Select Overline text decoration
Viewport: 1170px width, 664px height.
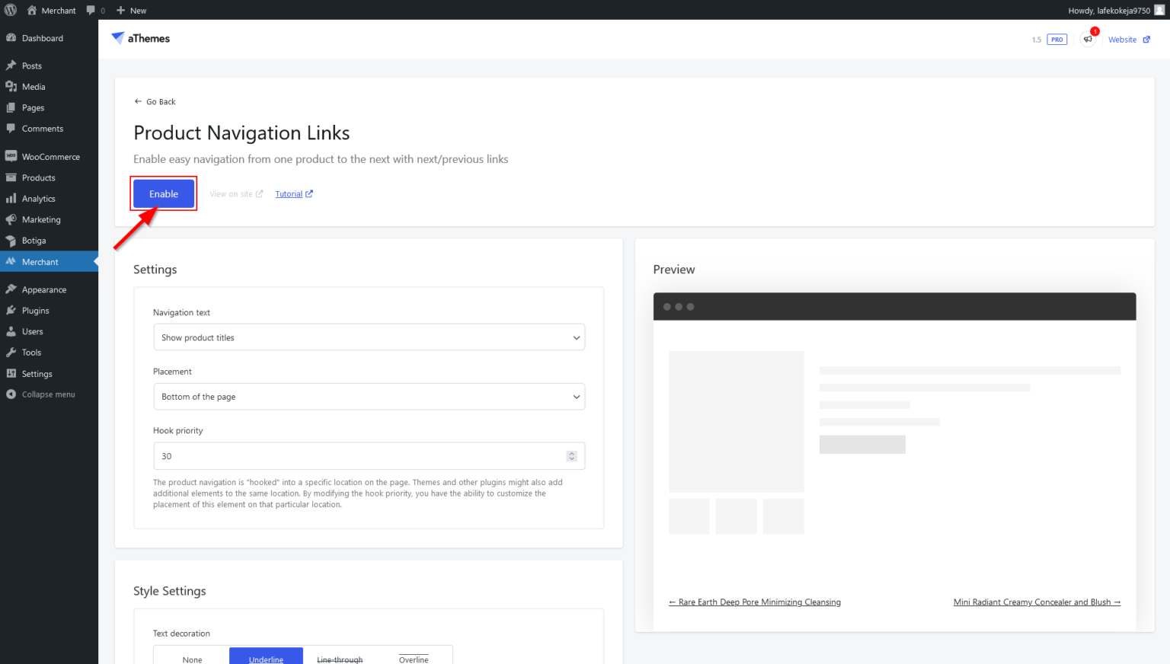tap(414, 658)
